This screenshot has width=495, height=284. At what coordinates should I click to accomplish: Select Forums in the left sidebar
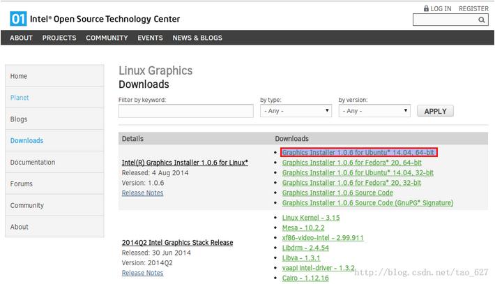54,184
